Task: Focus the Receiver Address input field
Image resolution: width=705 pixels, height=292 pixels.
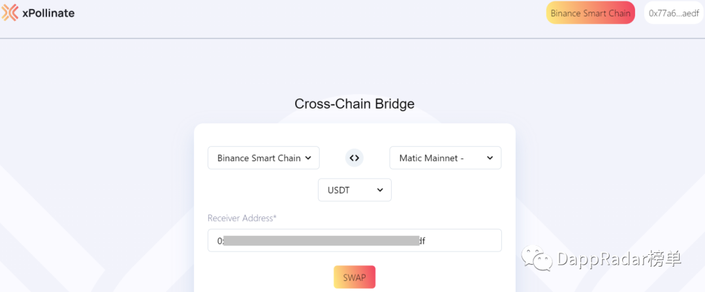Action: [354, 241]
